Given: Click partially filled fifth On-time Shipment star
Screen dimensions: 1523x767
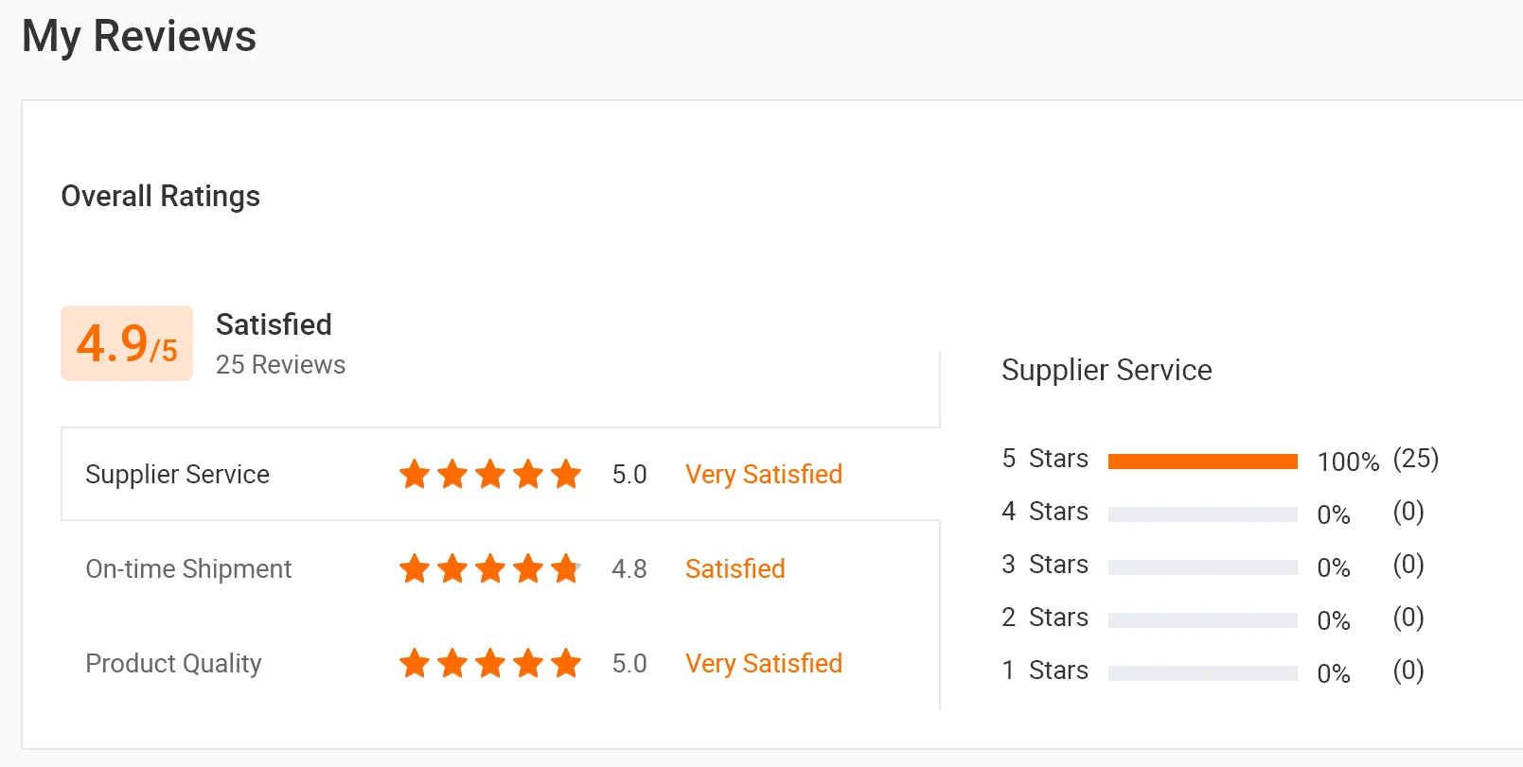Looking at the screenshot, I should [566, 568].
